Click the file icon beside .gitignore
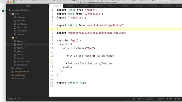182x102 pixels. coord(13,68)
